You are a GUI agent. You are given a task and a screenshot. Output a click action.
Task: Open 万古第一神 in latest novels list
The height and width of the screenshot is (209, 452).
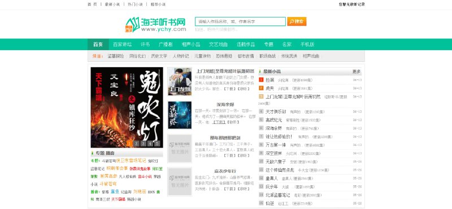(276, 145)
